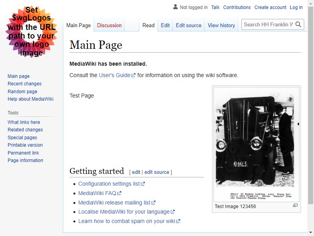Open Random page link
This screenshot has width=314, height=236.
coord(22,92)
